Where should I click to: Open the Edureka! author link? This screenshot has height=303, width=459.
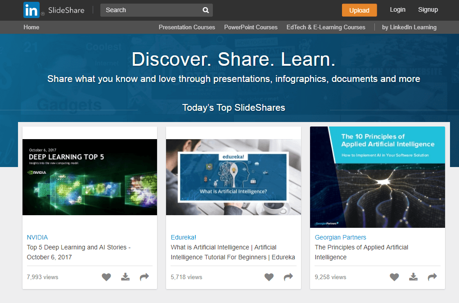point(184,237)
